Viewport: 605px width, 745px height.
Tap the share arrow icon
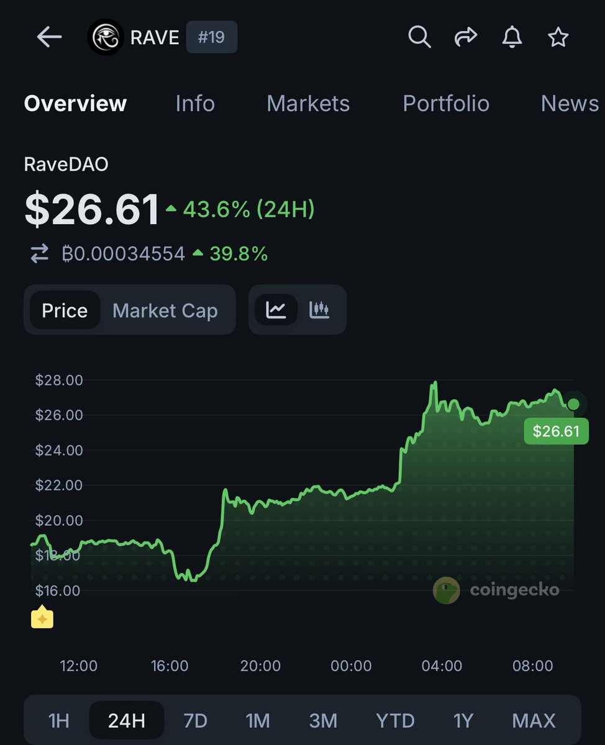[x=465, y=38]
